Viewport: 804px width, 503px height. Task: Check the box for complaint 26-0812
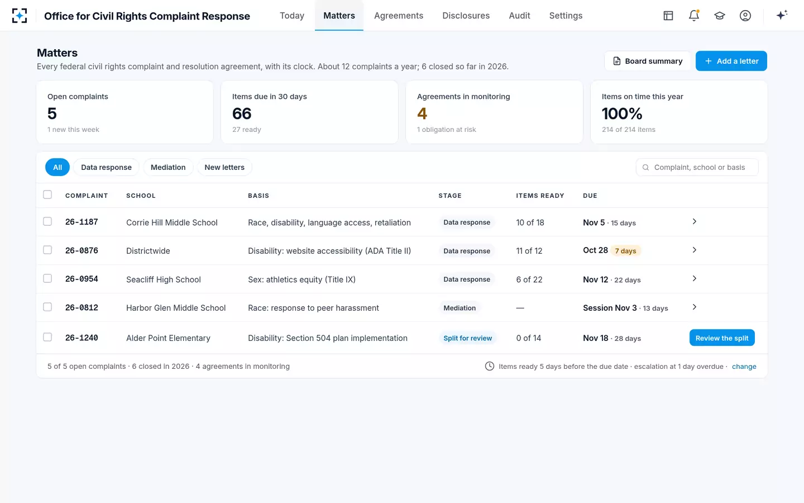(47, 307)
